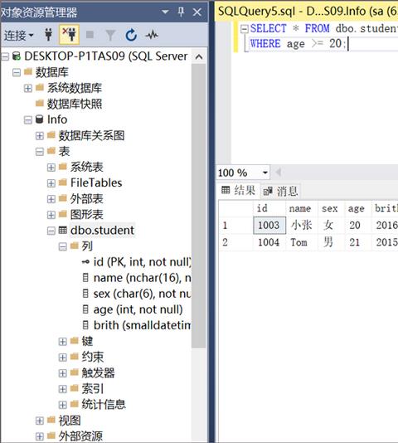Select result cell Tom

tap(302, 242)
